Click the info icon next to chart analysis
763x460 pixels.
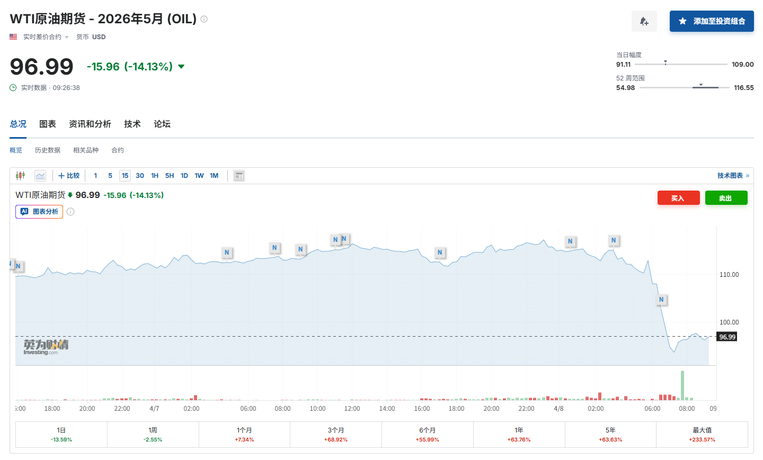pyautogui.click(x=70, y=212)
